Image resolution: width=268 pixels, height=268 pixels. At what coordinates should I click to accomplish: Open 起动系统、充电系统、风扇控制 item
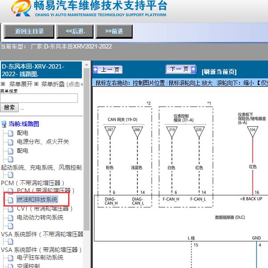[x=41, y=167]
